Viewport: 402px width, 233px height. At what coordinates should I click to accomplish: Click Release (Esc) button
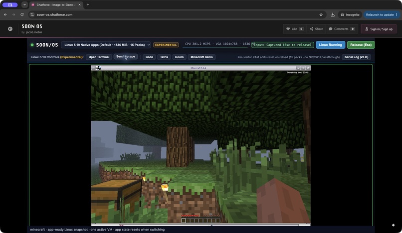(361, 45)
